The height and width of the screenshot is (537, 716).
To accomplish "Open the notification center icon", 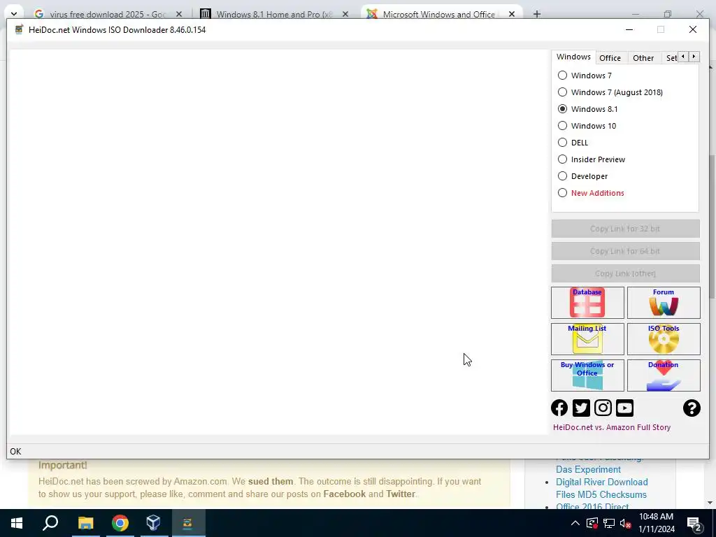I will click(694, 523).
